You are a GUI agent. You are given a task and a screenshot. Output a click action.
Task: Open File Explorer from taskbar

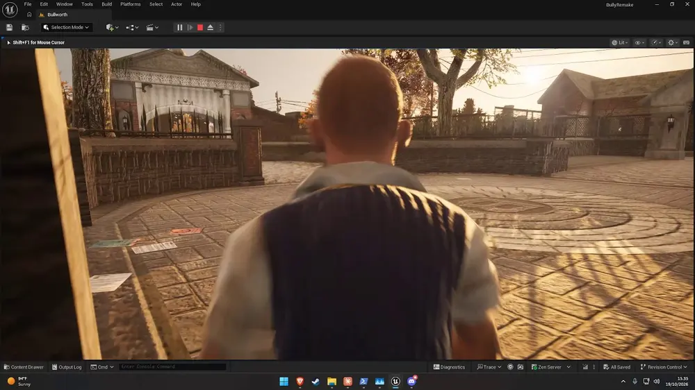(332, 381)
